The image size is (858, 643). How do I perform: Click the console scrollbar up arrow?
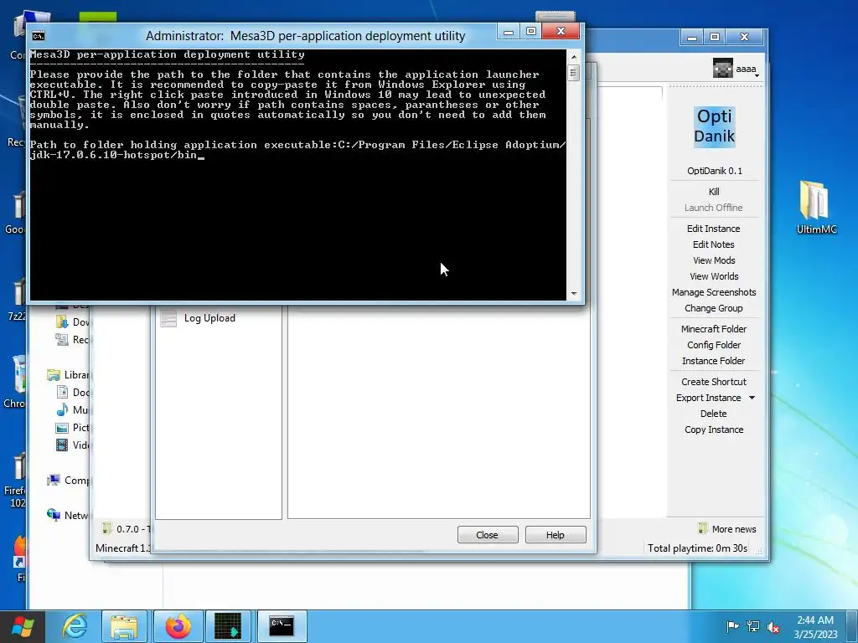[573, 57]
